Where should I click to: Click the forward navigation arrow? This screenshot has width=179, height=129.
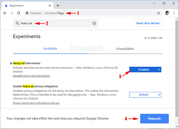pyautogui.click(x=12, y=13)
